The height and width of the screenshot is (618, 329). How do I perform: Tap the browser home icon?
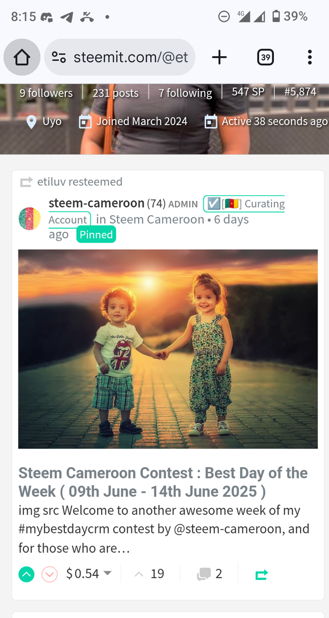coord(22,57)
